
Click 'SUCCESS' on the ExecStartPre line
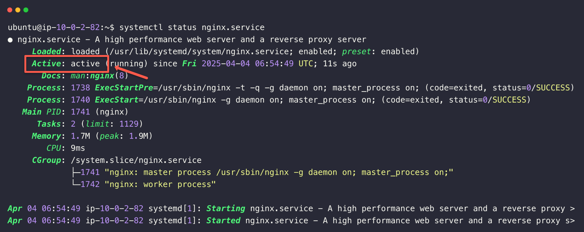coord(553,88)
